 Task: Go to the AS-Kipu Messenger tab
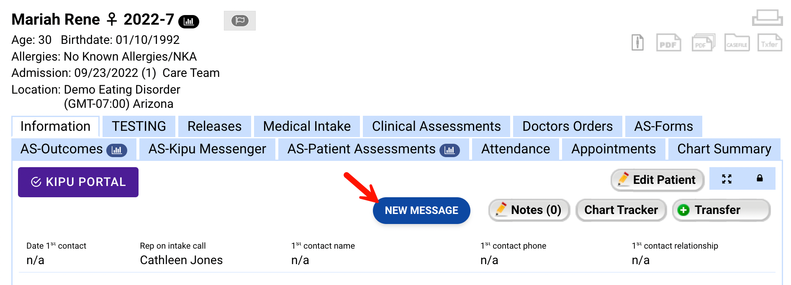(x=207, y=149)
